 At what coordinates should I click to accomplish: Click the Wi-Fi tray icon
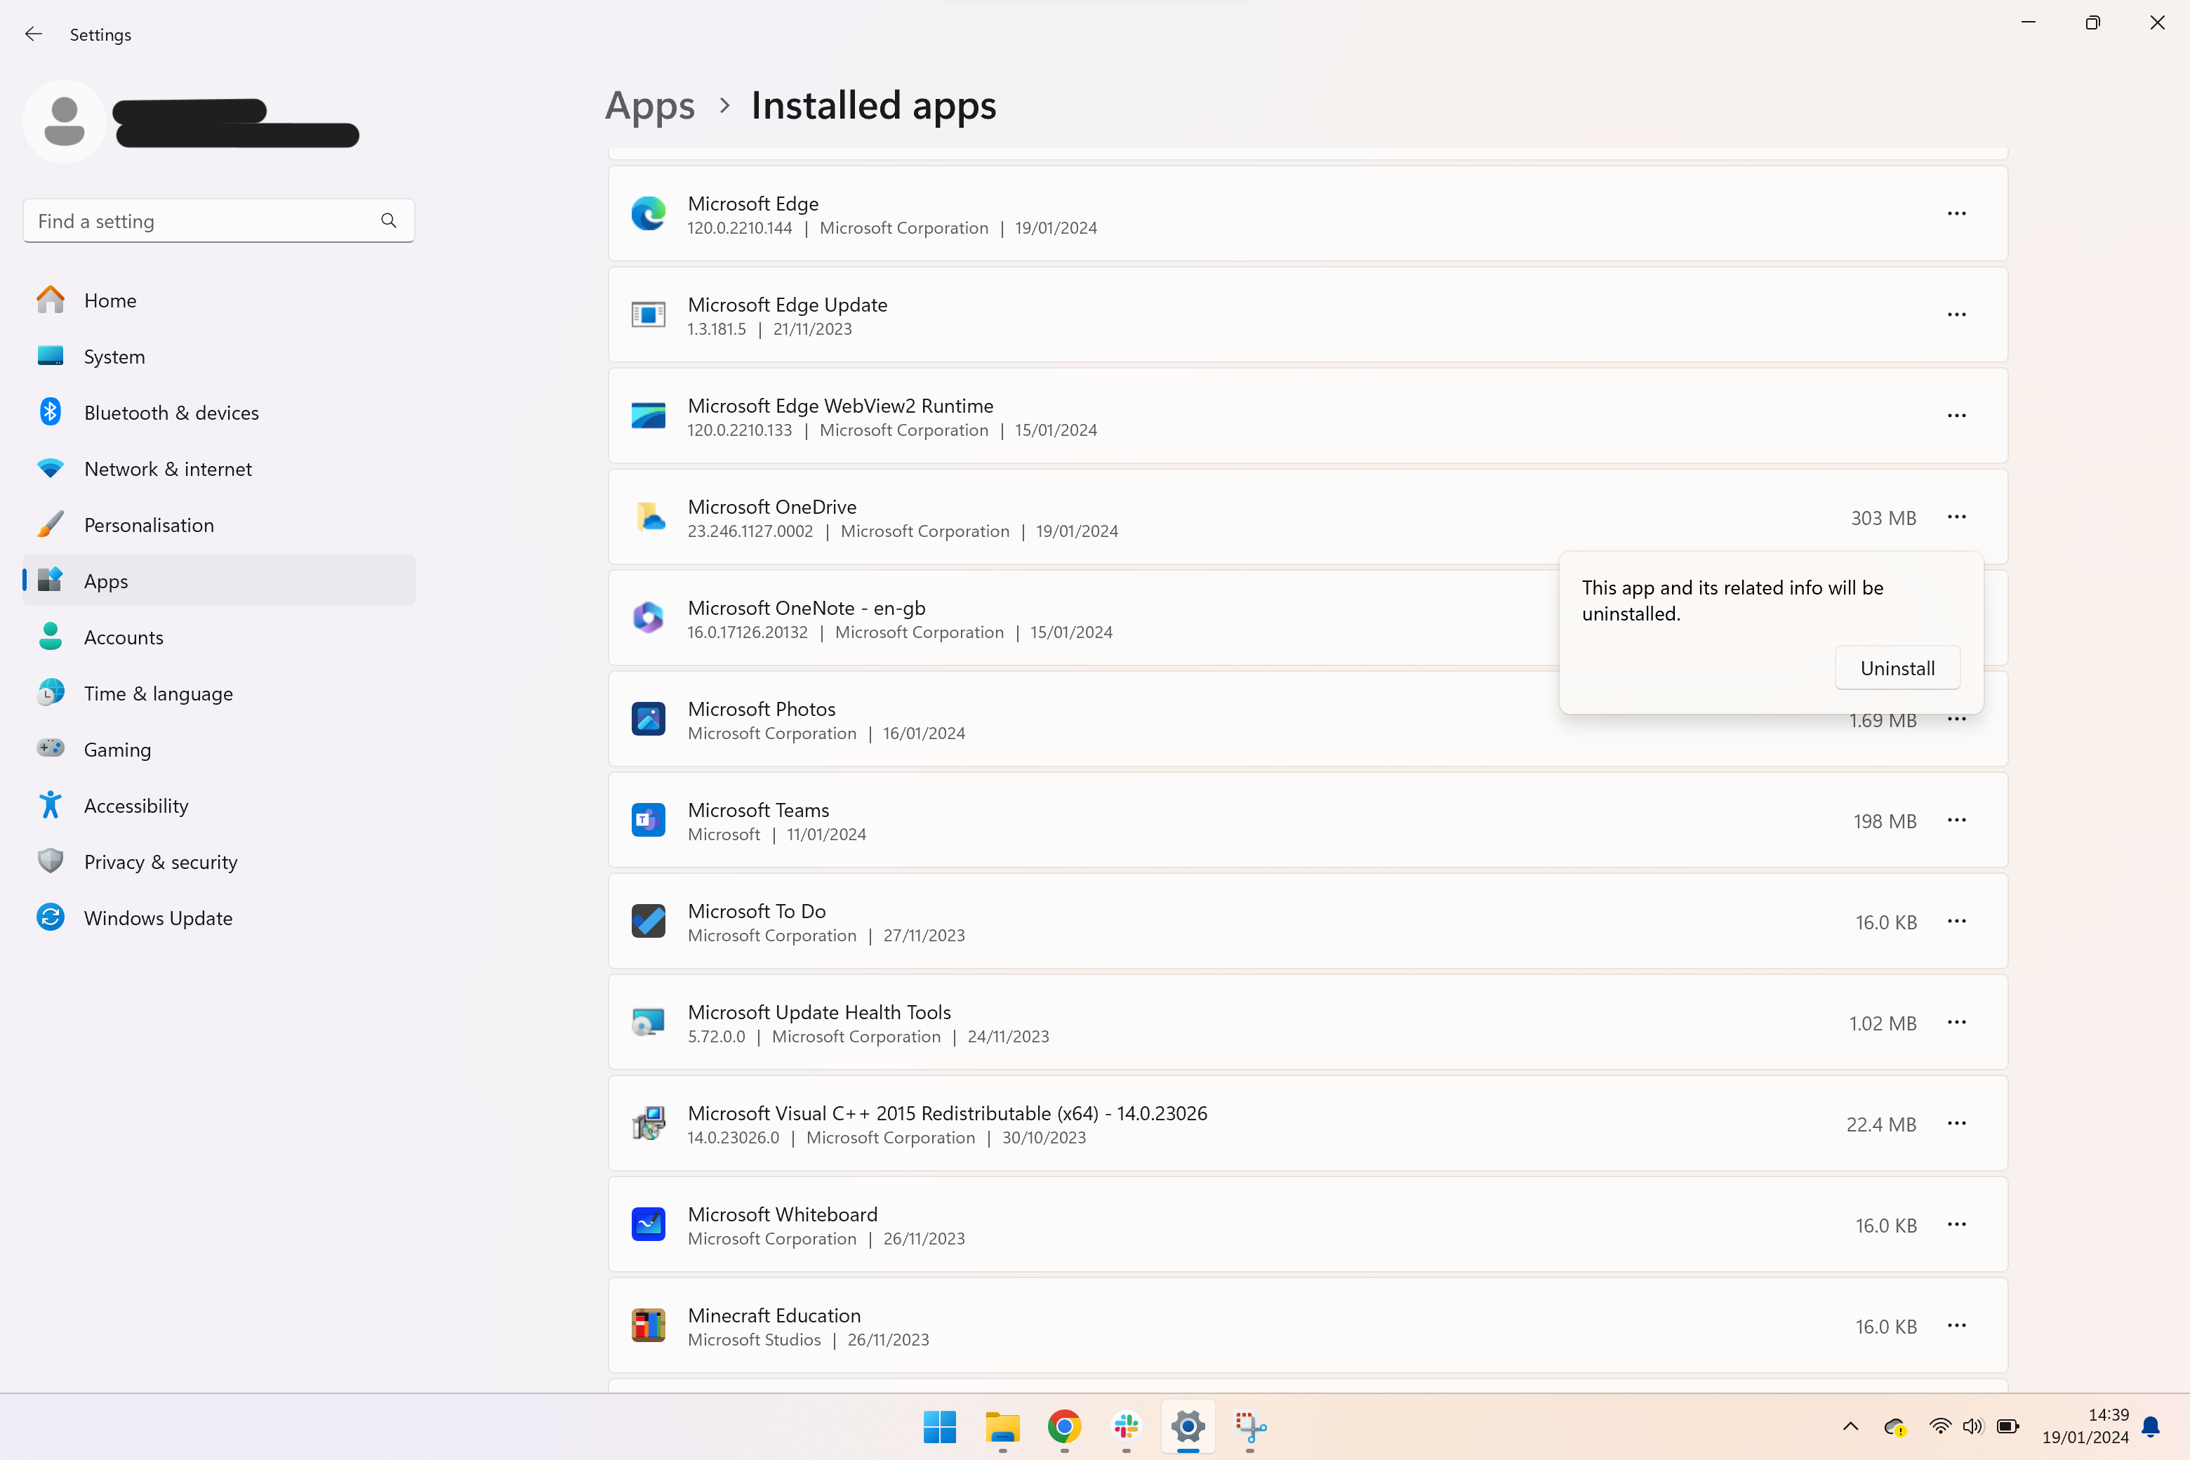coord(1939,1426)
